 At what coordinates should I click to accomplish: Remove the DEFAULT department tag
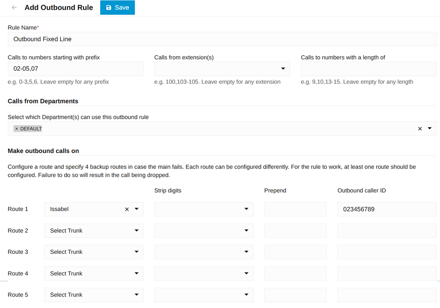tap(17, 128)
